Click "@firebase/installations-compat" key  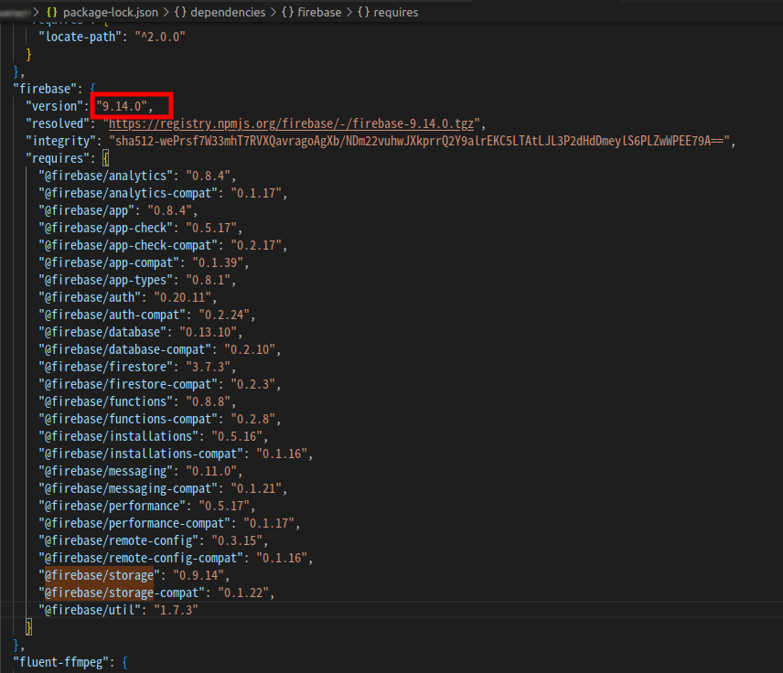pos(141,454)
